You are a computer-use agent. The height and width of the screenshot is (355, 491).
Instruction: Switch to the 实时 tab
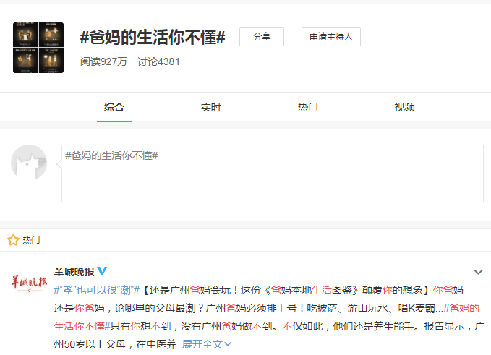click(210, 107)
